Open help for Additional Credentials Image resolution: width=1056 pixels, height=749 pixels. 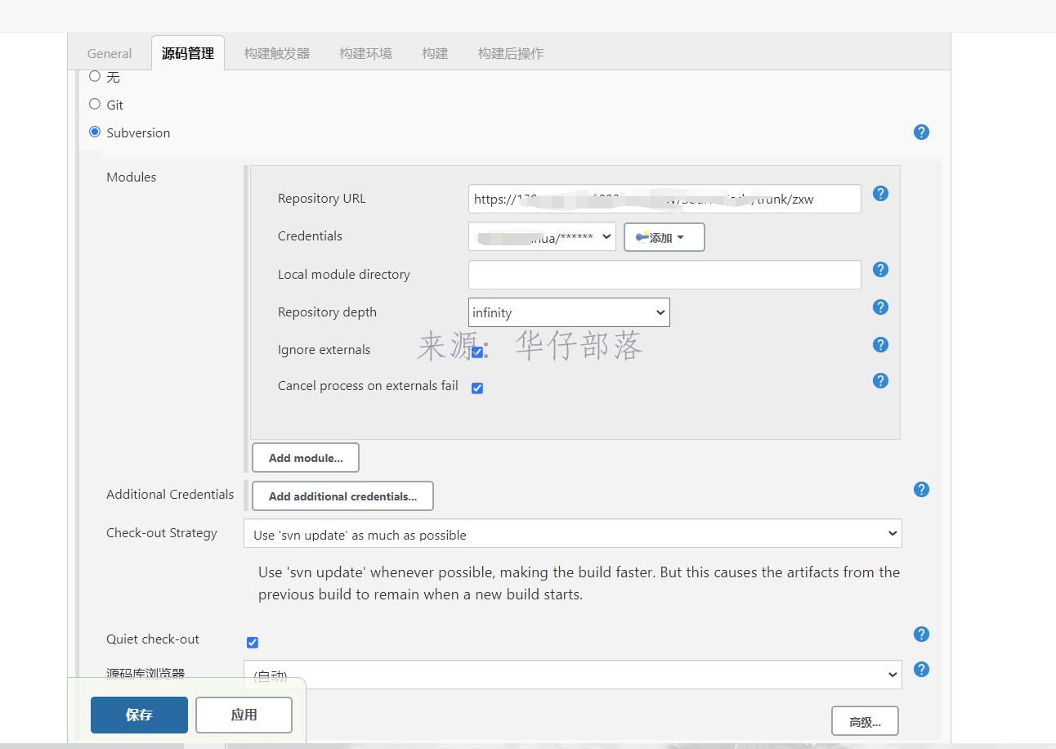[921, 490]
